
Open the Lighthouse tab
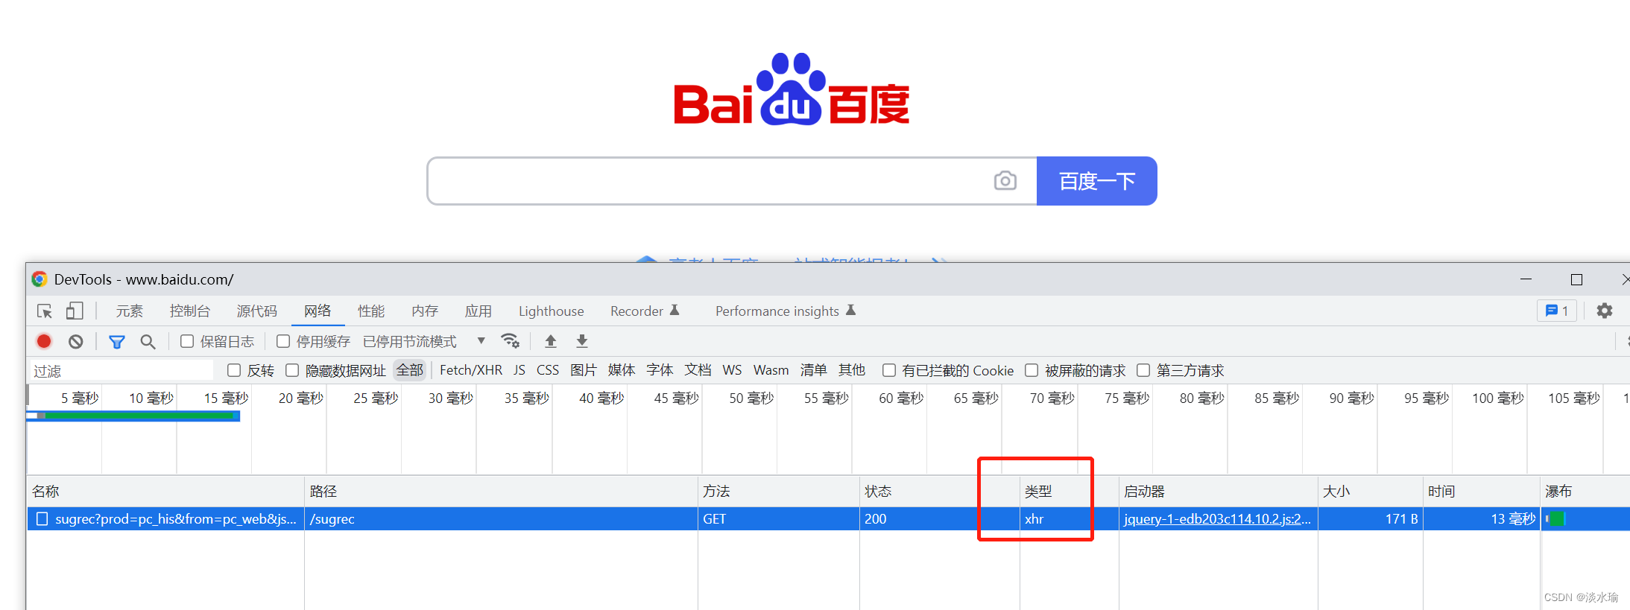[552, 311]
